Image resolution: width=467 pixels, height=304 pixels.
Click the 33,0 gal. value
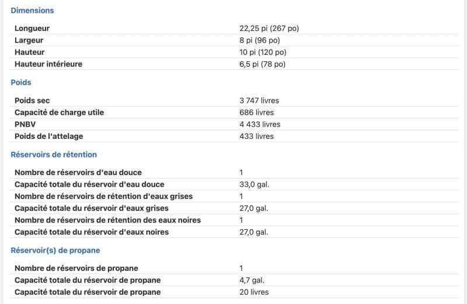(x=254, y=184)
